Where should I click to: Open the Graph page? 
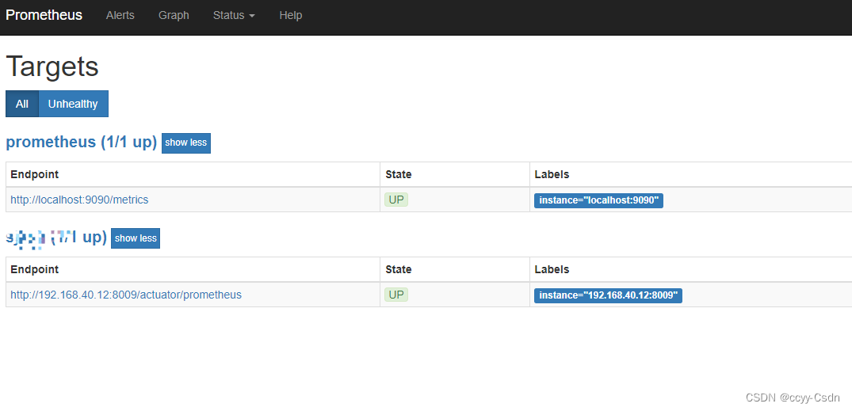[x=174, y=15]
